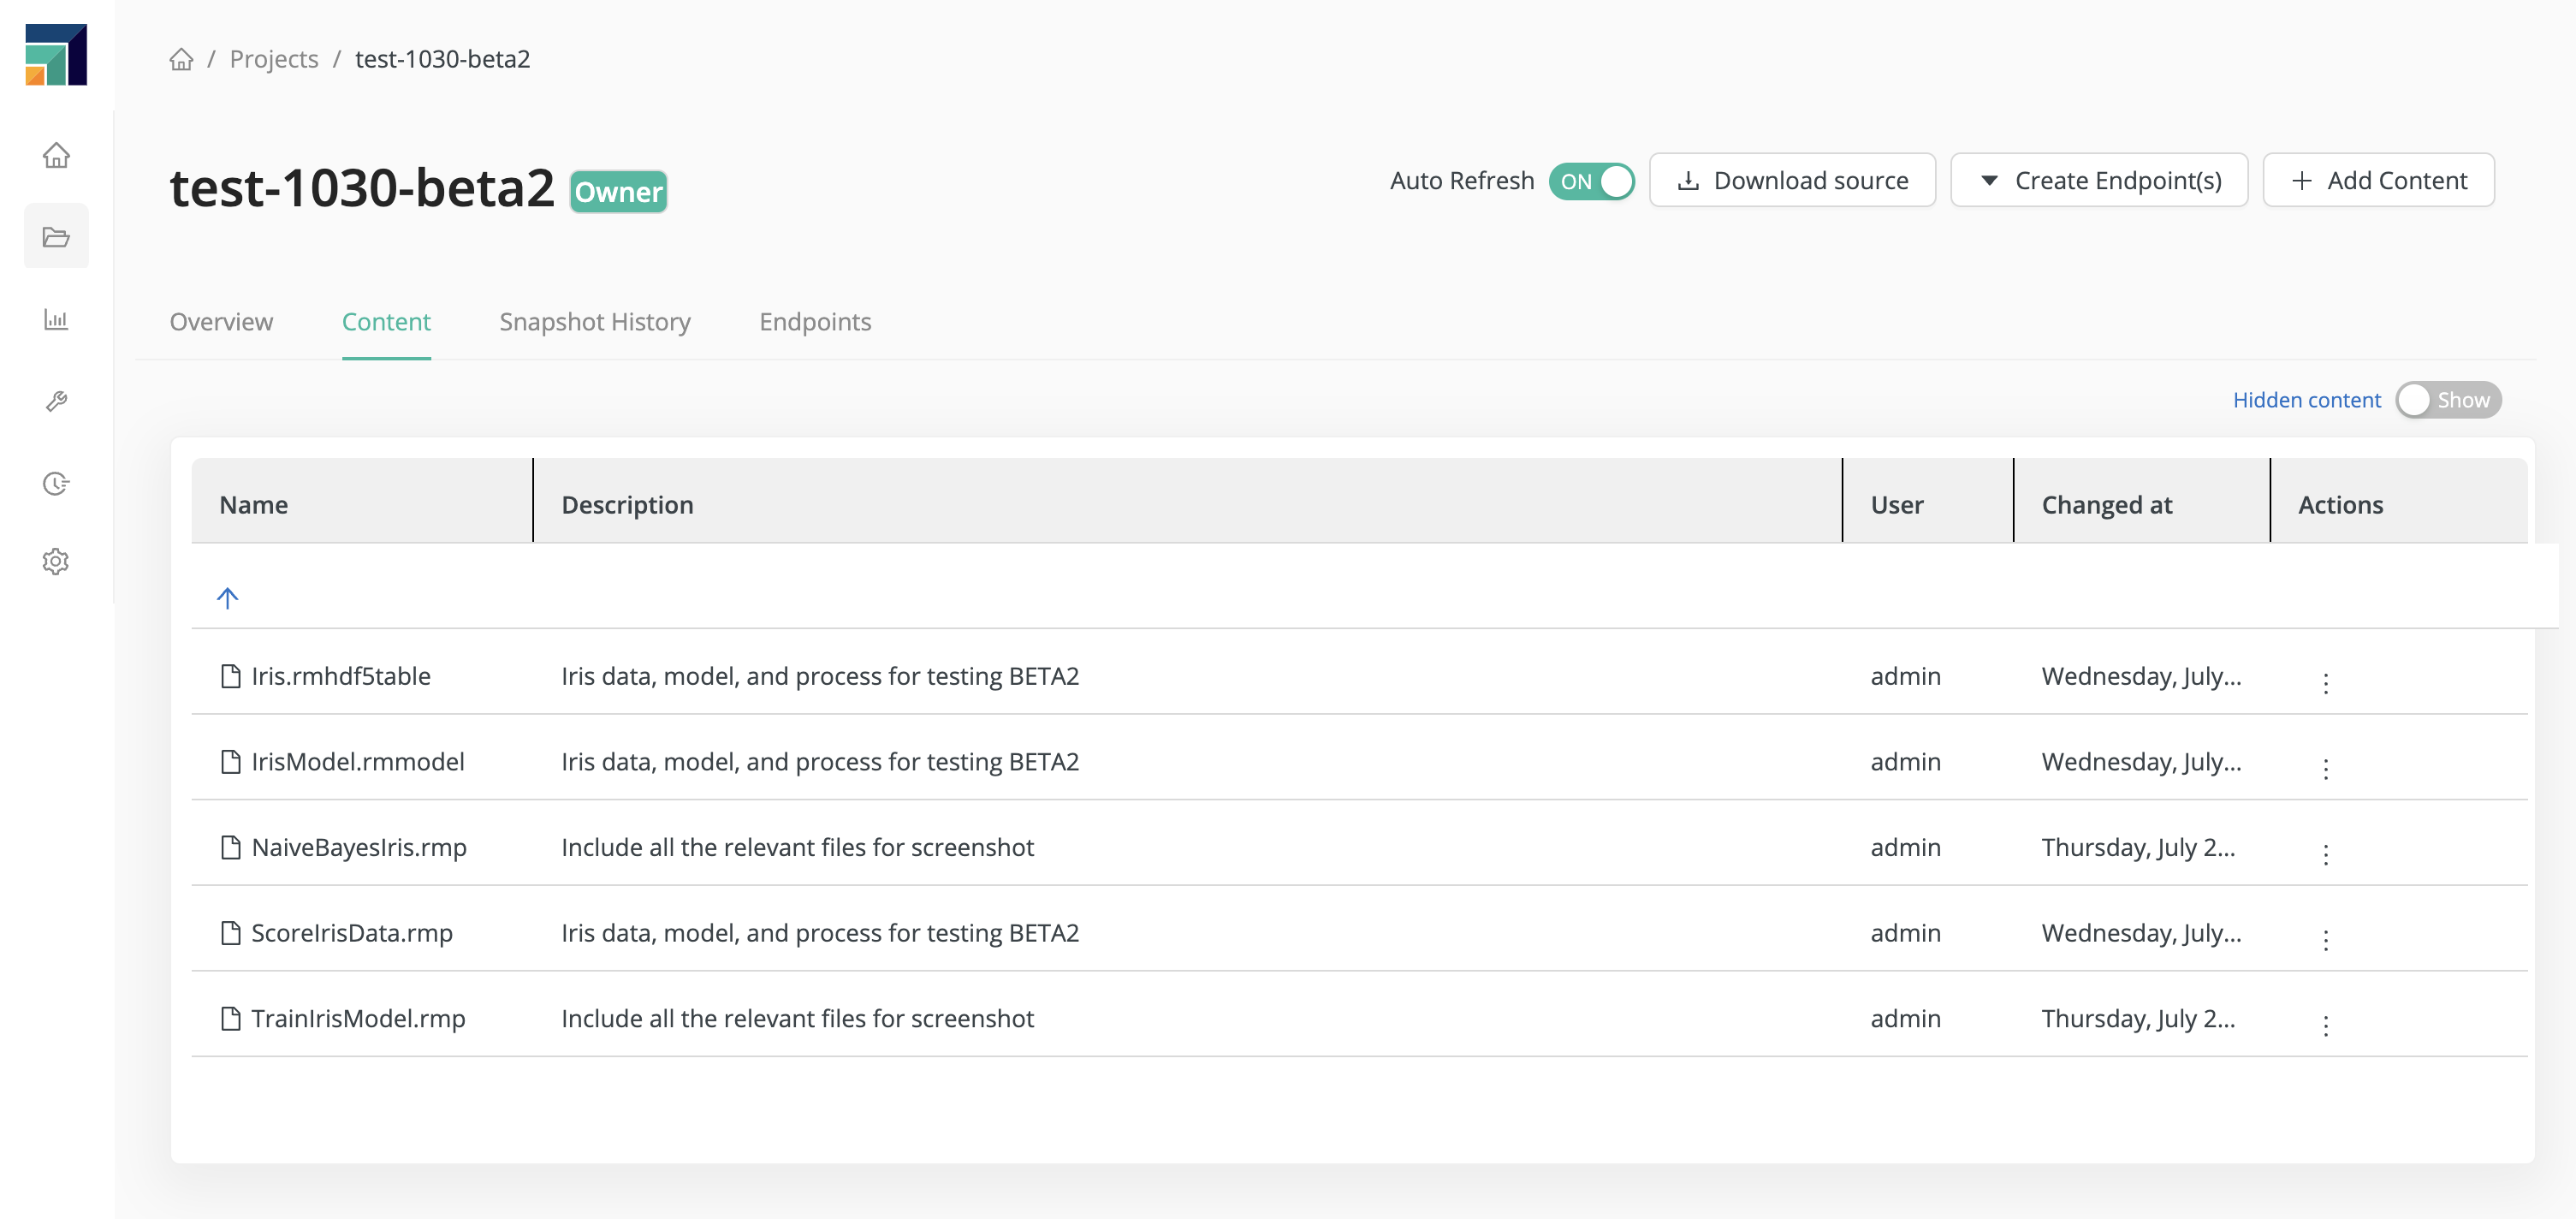2576x1219 pixels.
Task: Turn off the Auto Refresh toggle
Action: tap(1591, 181)
